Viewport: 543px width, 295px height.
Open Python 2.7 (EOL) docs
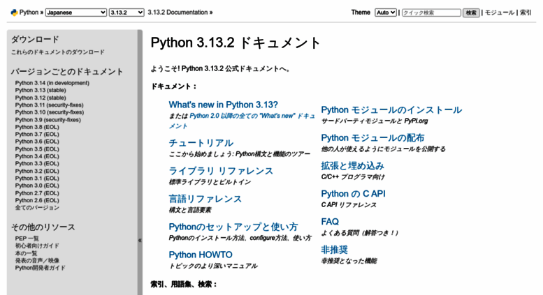37,193
